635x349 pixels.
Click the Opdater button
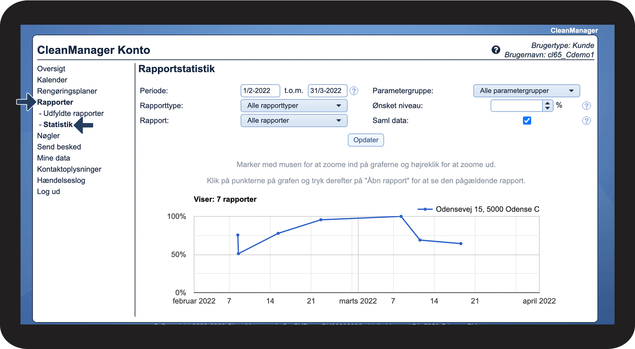[366, 140]
